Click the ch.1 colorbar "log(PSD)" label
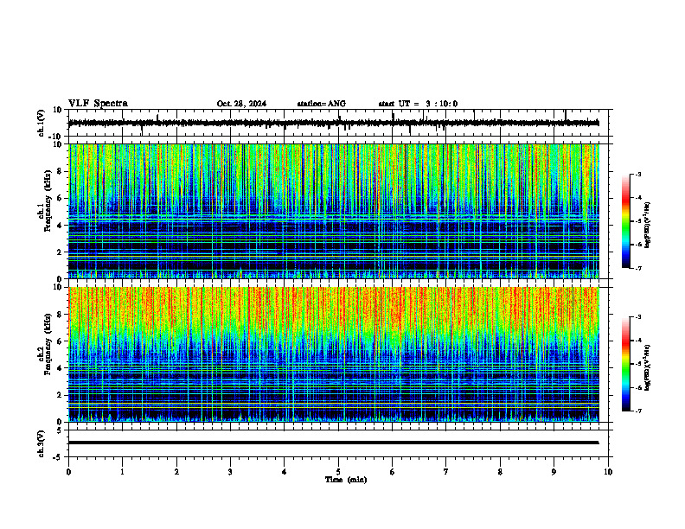This screenshot has width=685, height=529. point(648,226)
